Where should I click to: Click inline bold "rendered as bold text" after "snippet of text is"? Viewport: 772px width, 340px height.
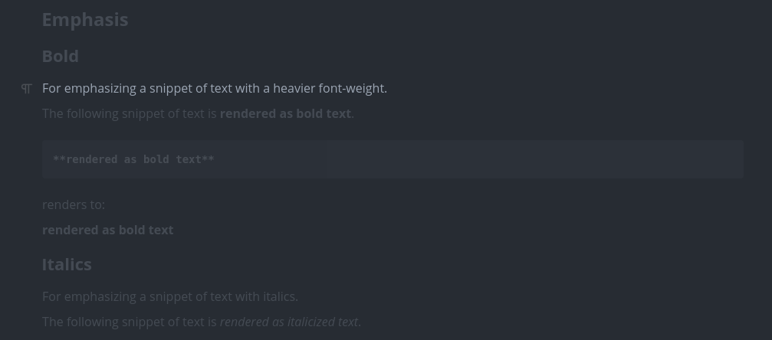pyautogui.click(x=285, y=113)
